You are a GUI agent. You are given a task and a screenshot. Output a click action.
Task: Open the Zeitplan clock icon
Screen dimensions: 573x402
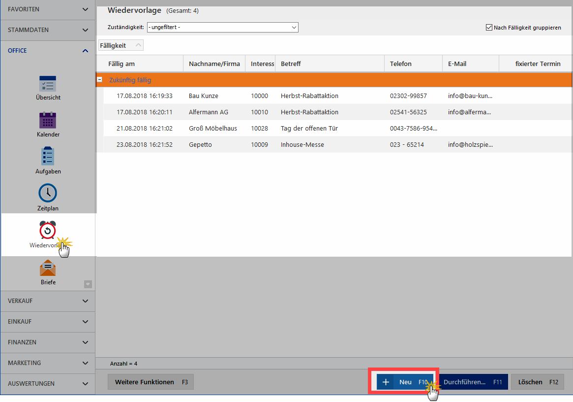click(48, 193)
